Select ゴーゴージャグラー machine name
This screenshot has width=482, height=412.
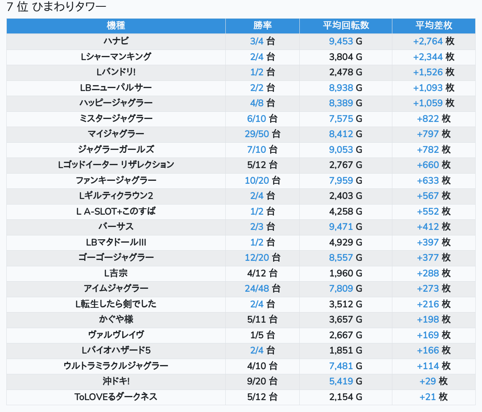click(116, 257)
